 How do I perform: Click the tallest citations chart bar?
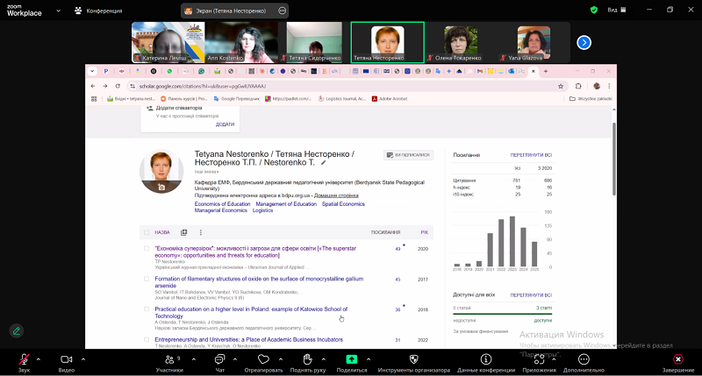click(512, 241)
